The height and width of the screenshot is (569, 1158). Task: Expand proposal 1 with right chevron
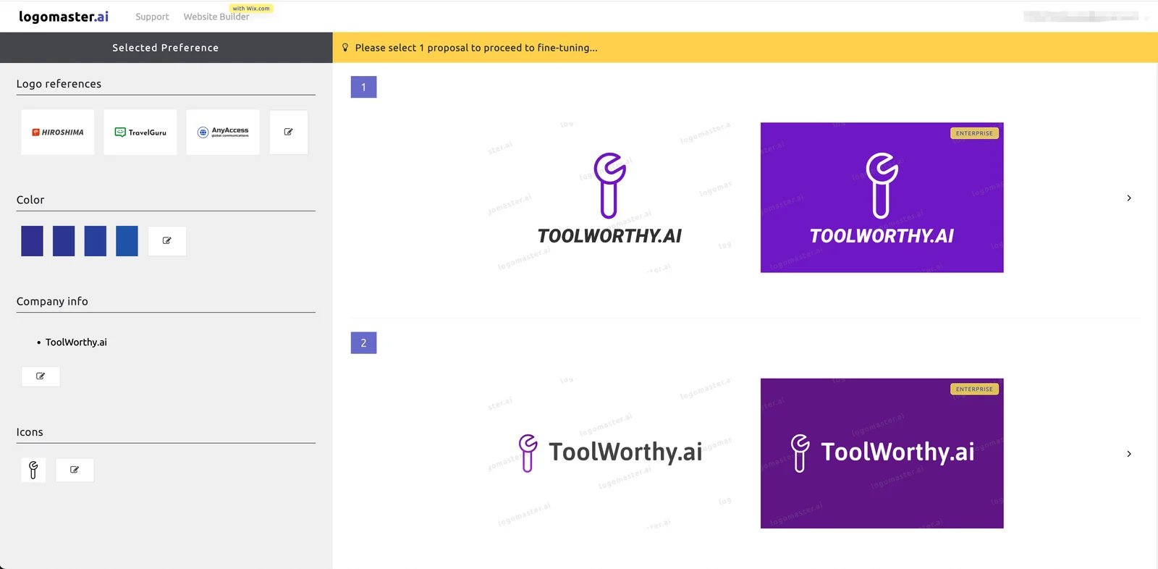point(1129,198)
